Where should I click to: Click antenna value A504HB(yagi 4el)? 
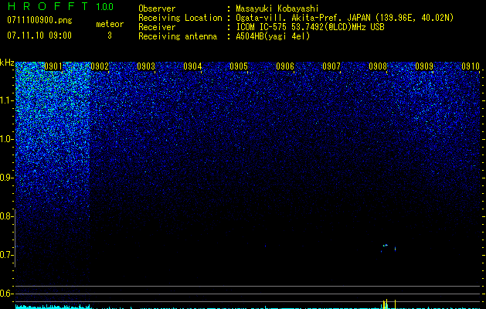click(273, 36)
